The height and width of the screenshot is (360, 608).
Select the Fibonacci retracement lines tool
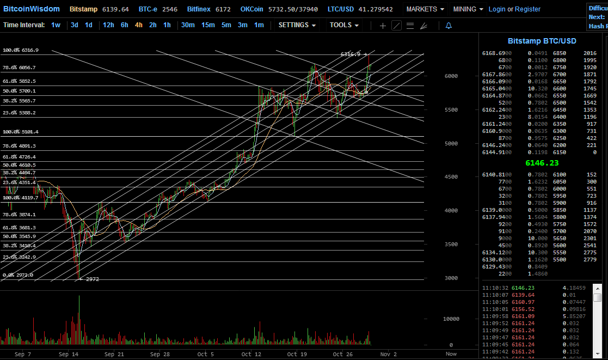click(410, 26)
